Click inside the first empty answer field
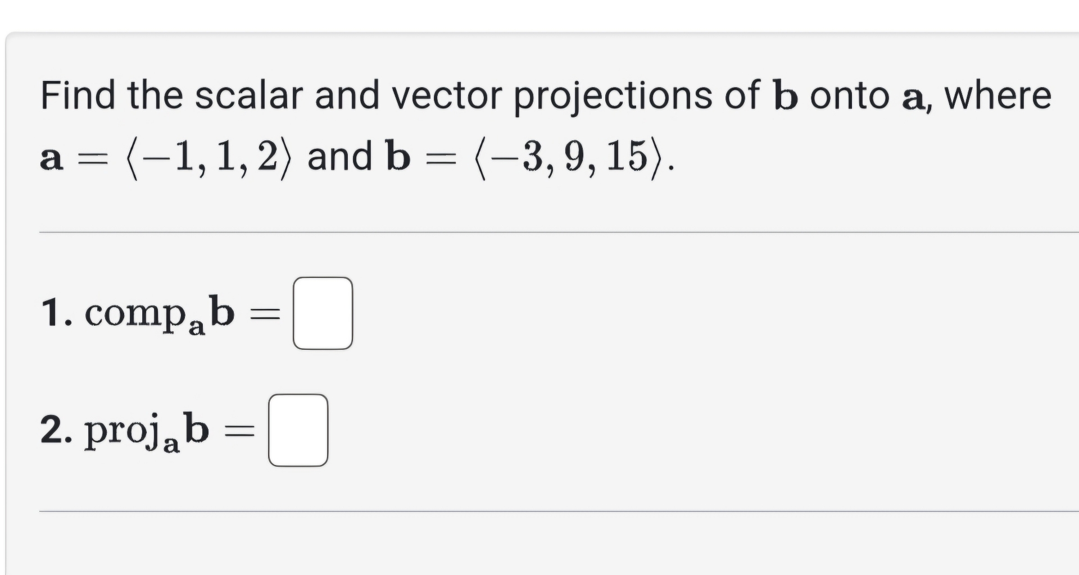Screen dimensions: 1079x575 324,313
